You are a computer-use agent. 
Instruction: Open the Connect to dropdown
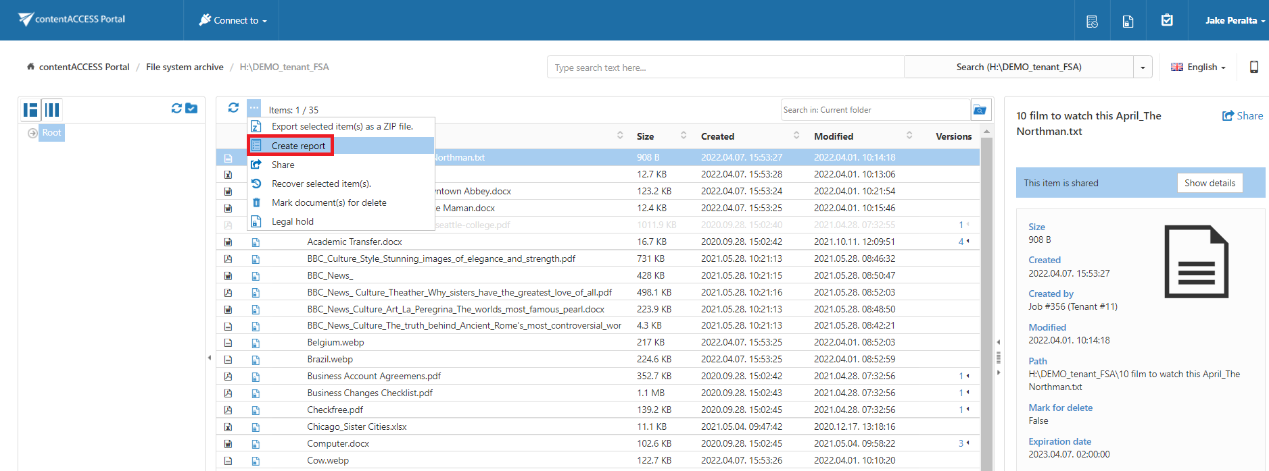tap(233, 20)
